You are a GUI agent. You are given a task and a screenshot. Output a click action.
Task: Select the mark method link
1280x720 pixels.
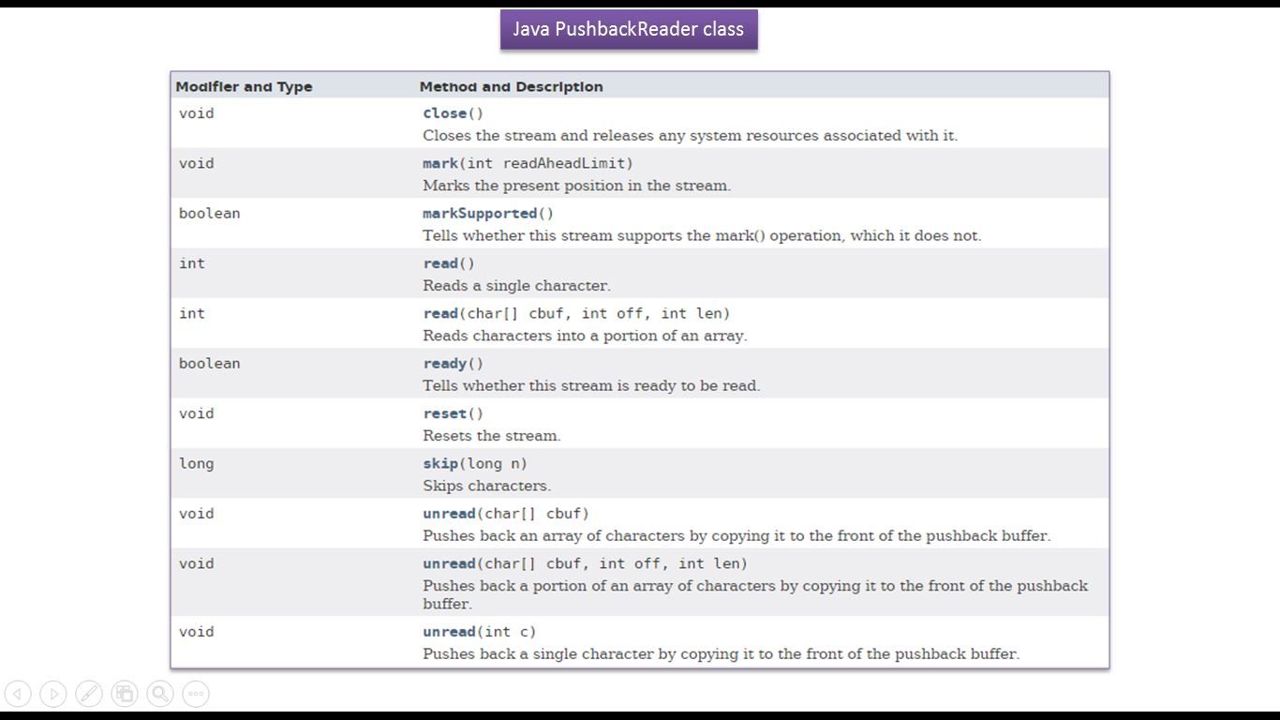click(x=439, y=163)
